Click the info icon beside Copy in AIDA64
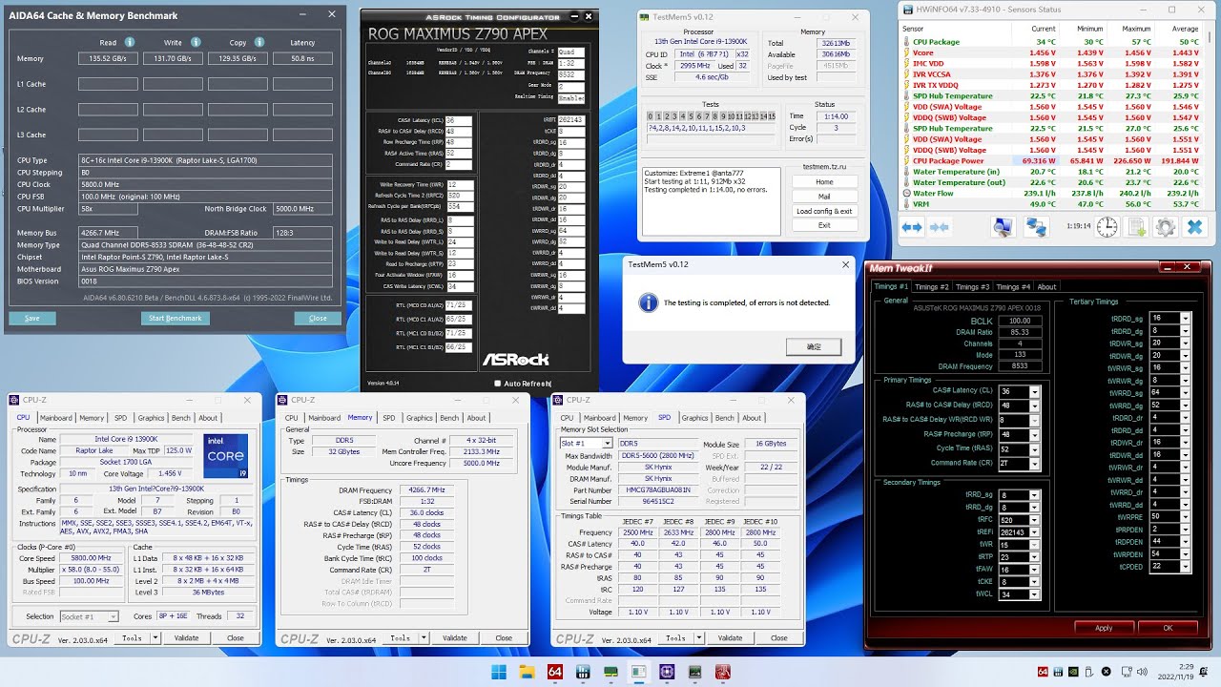1221x687 pixels. pyautogui.click(x=261, y=42)
